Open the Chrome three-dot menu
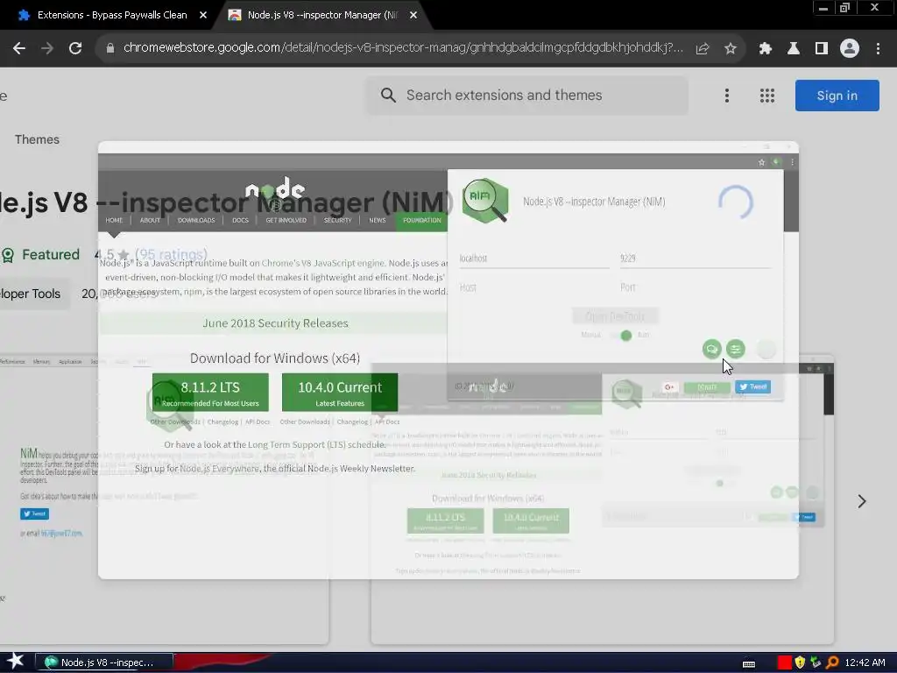This screenshot has height=673, width=897. point(878,49)
